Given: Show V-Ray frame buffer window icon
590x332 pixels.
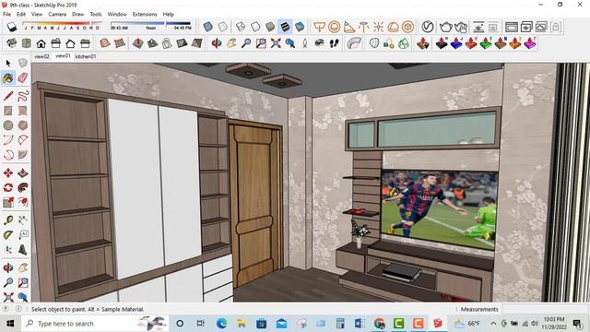Looking at the screenshot, I should click(512, 27).
